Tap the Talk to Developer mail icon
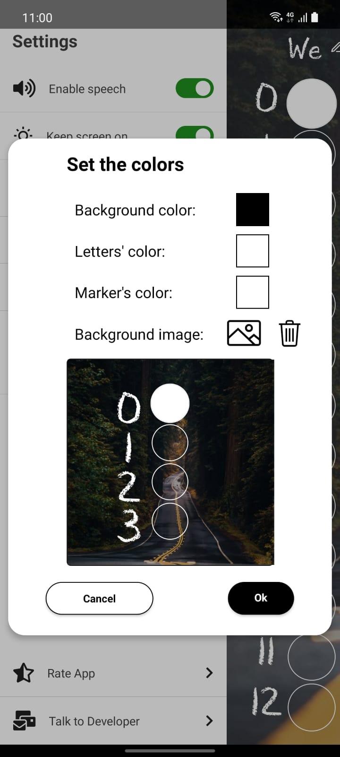 (x=24, y=721)
